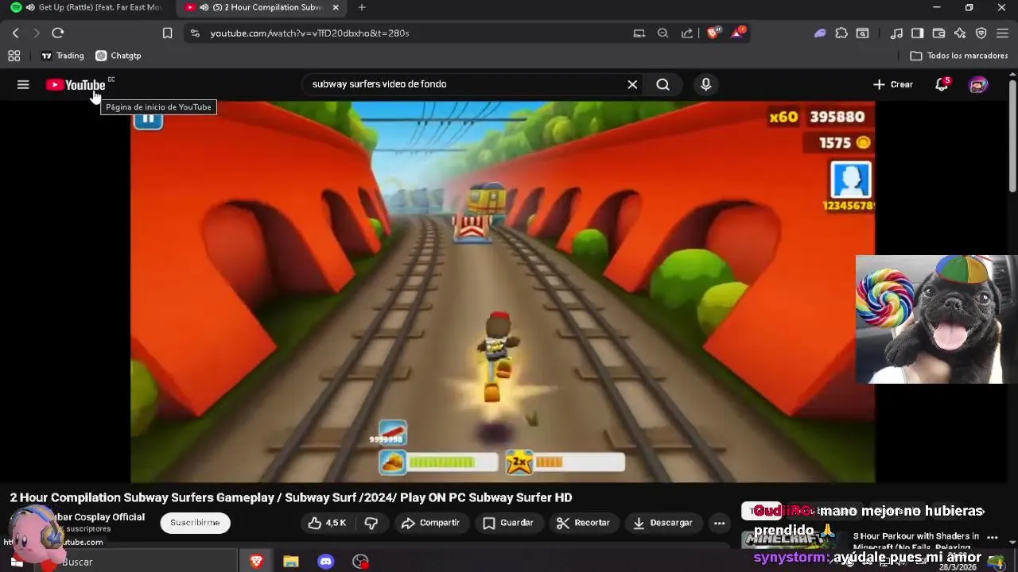This screenshot has height=572, width=1018.
Task: Open Uber Cosplay Official channel name
Action: pos(98,517)
